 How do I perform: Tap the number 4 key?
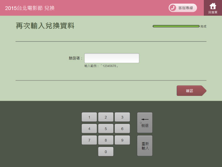[x=89, y=129]
